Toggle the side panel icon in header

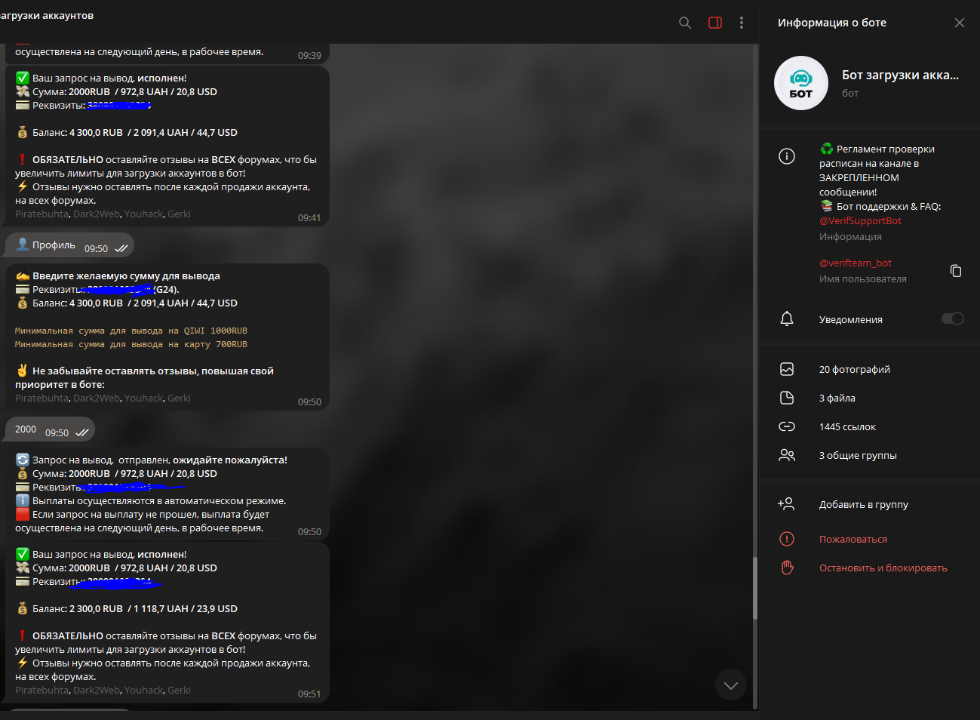click(x=715, y=23)
